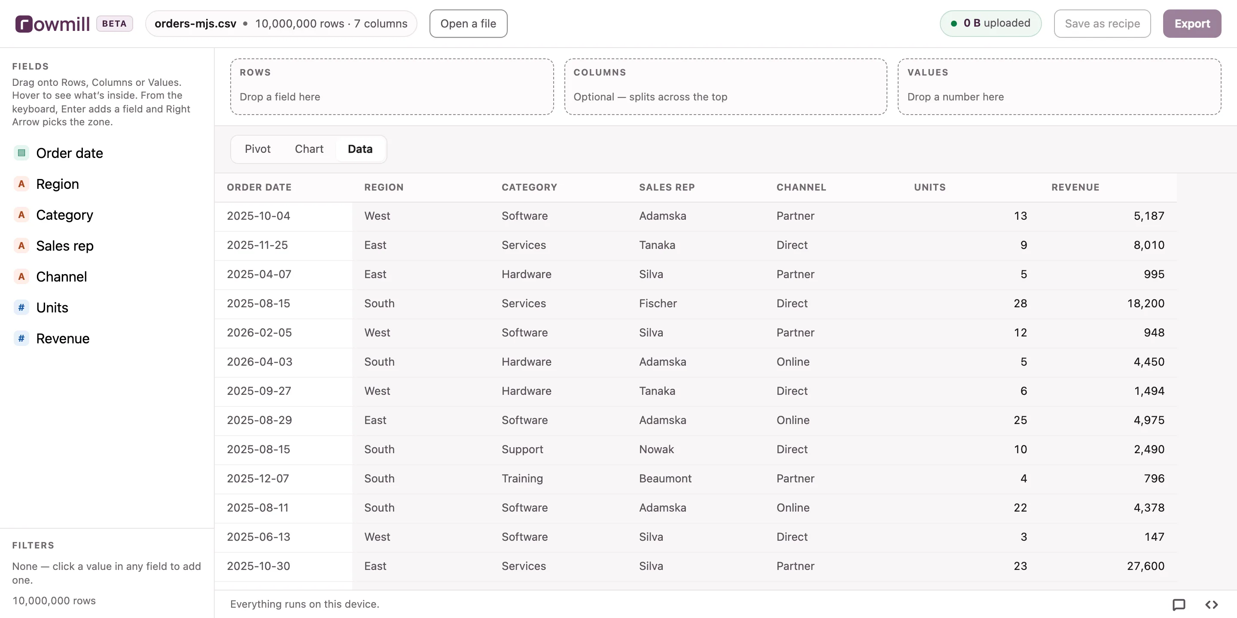Click the Export button
The height and width of the screenshot is (618, 1237).
coord(1192,24)
